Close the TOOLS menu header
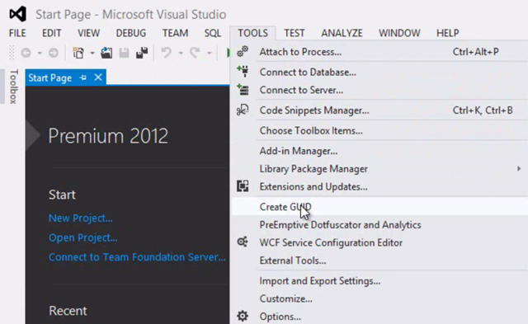The height and width of the screenshot is (324, 528). pos(253,33)
